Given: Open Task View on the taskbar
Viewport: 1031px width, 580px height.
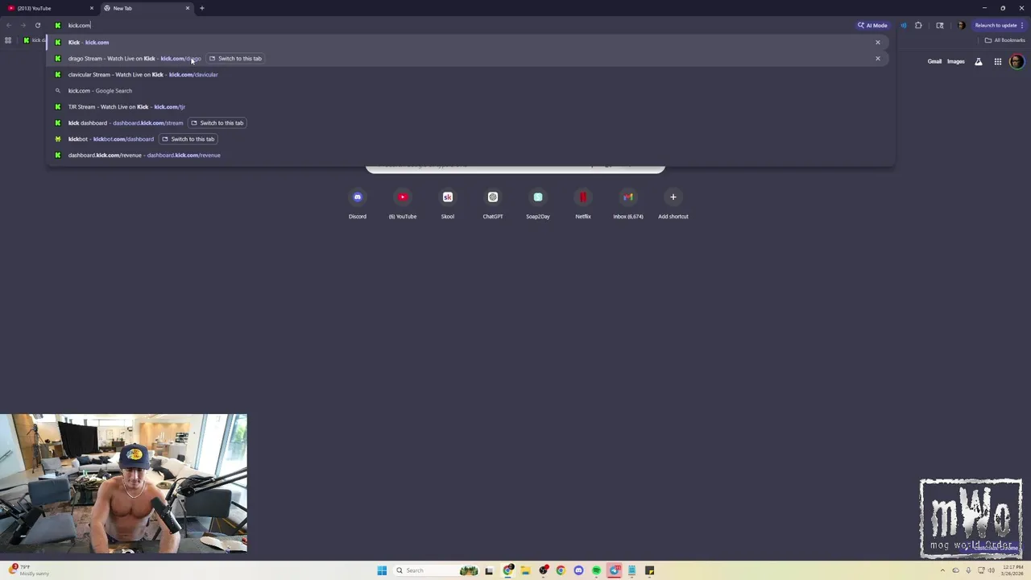Looking at the screenshot, I should tap(488, 570).
